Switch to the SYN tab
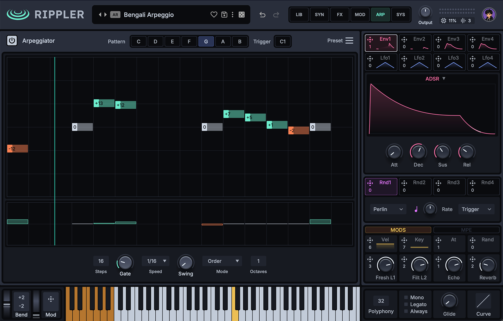This screenshot has height=321, width=503. 319,14
